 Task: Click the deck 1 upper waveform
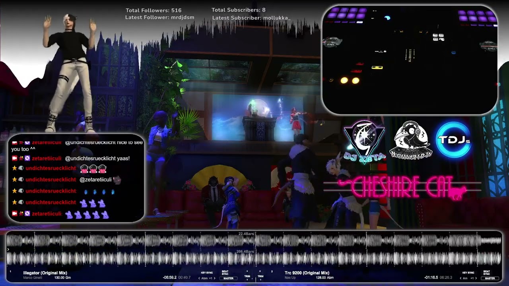click(254, 240)
